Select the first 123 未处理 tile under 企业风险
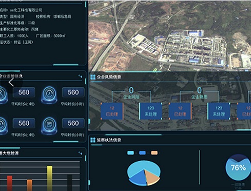Image resolution: width=251 pixels, height=191 pixels. (150, 111)
